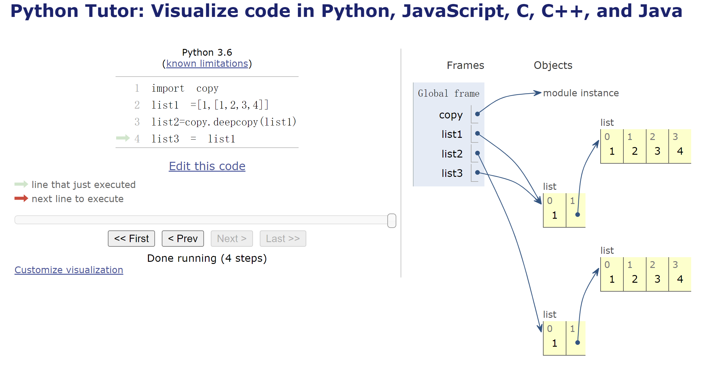Click the pointer dot next to list3 variable

[477, 173]
